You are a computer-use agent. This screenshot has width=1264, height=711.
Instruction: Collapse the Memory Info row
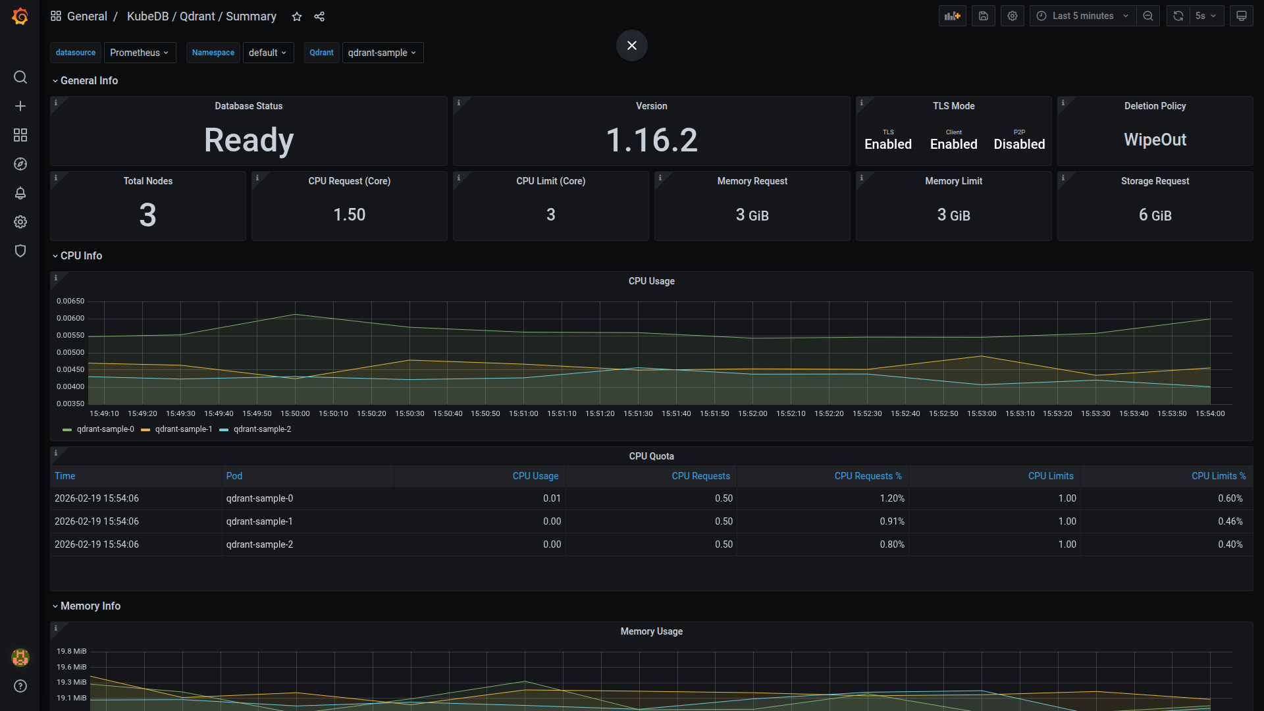coord(87,606)
